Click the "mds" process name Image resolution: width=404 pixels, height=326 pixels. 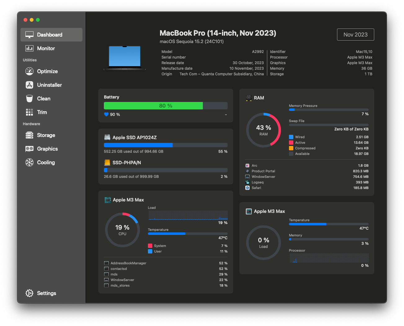pyautogui.click(x=114, y=274)
